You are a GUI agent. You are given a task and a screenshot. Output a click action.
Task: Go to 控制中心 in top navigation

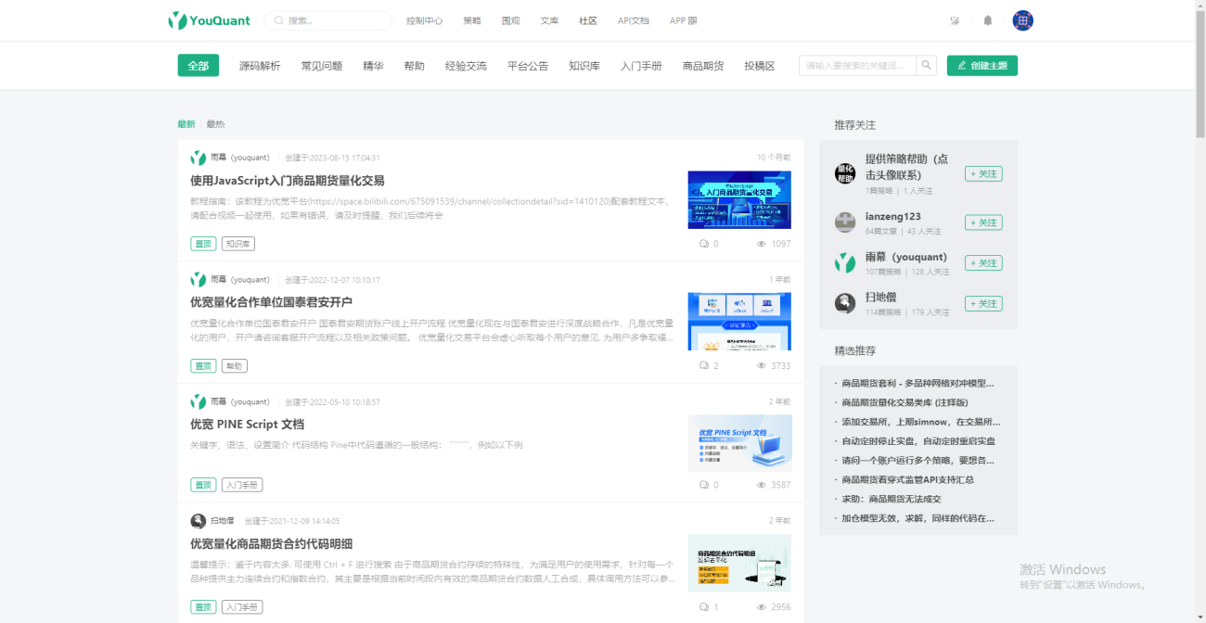tap(424, 20)
